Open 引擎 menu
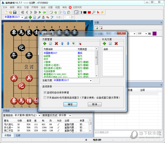This screenshot has height=143, width=165. coord(26,7)
